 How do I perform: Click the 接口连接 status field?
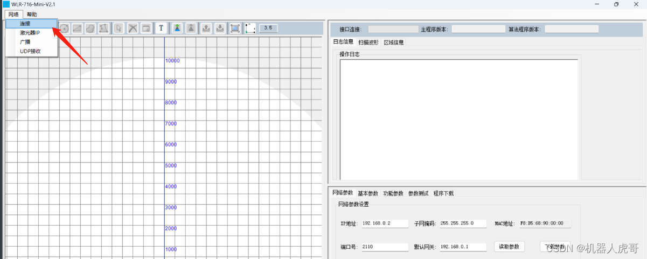(393, 29)
